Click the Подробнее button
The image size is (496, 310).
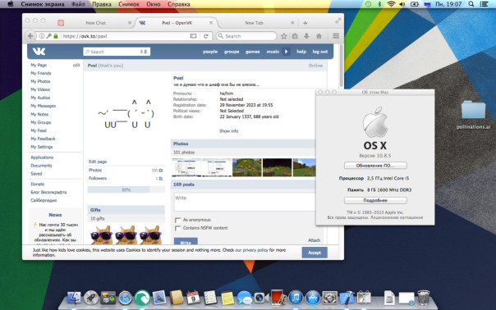point(375,200)
